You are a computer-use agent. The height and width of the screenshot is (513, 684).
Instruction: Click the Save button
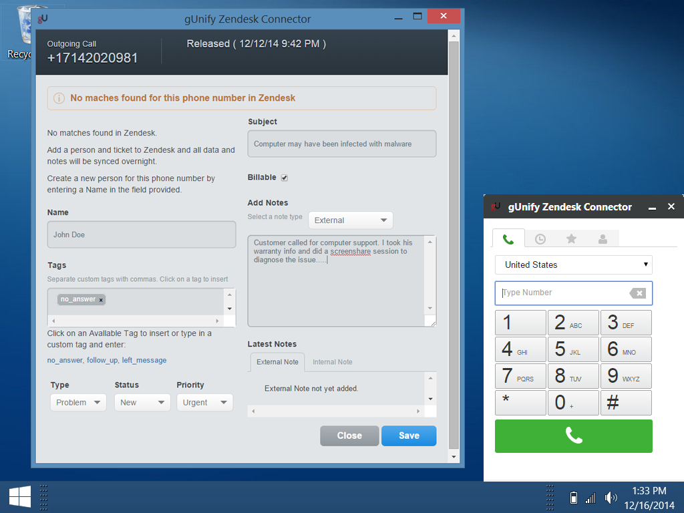click(x=409, y=436)
